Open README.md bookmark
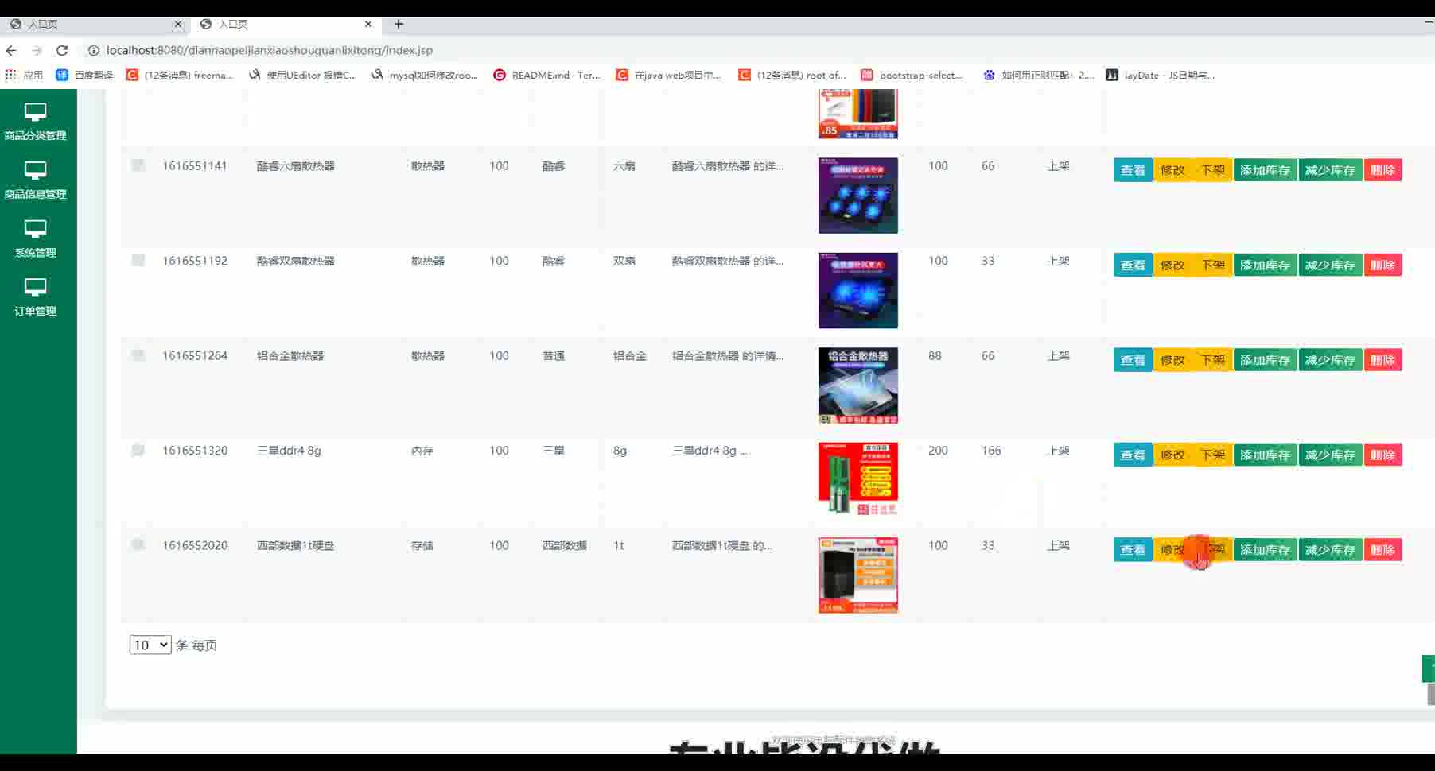The image size is (1435, 771). point(547,75)
